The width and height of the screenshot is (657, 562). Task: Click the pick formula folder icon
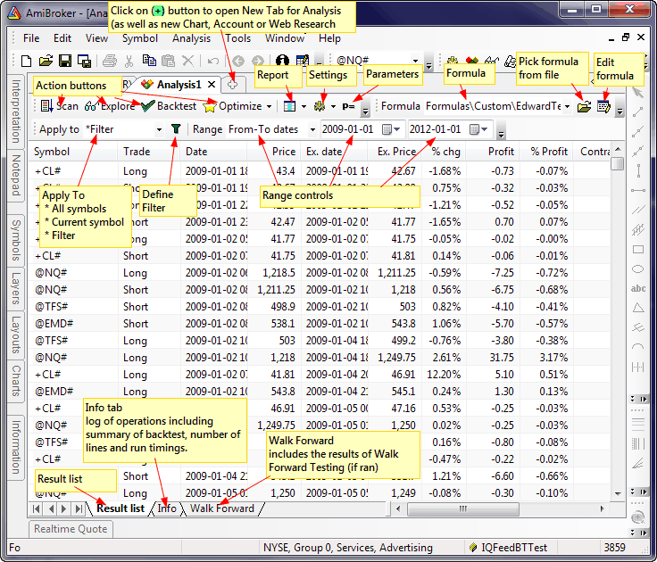click(584, 106)
